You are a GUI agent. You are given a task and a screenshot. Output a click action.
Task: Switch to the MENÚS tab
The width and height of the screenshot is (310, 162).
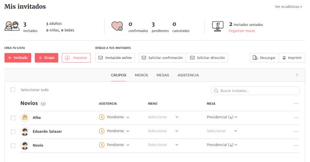(x=141, y=75)
